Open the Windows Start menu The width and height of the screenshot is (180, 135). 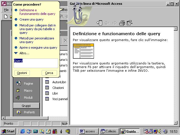[8, 131]
